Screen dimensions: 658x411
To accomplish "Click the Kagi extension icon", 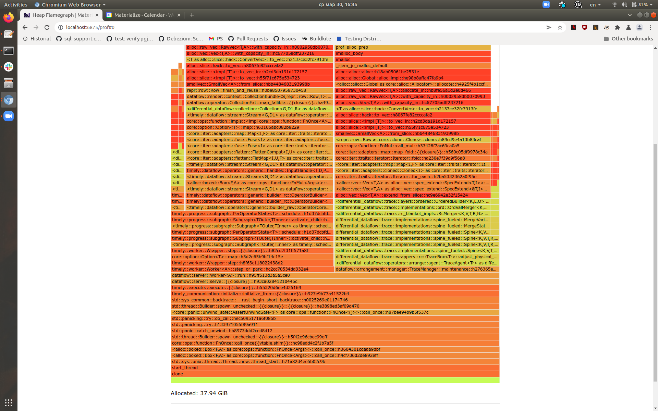I will [x=596, y=27].
